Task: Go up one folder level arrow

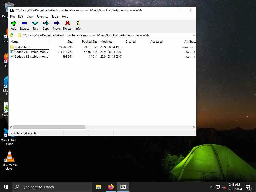Action: point(12,35)
